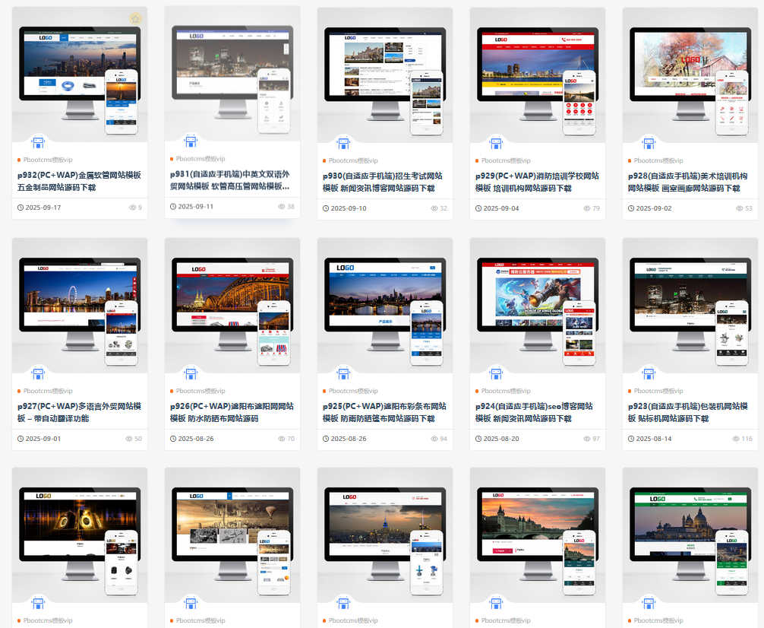Select Pbootcms模板vip category on p928 card
764x628 pixels.
click(658, 160)
